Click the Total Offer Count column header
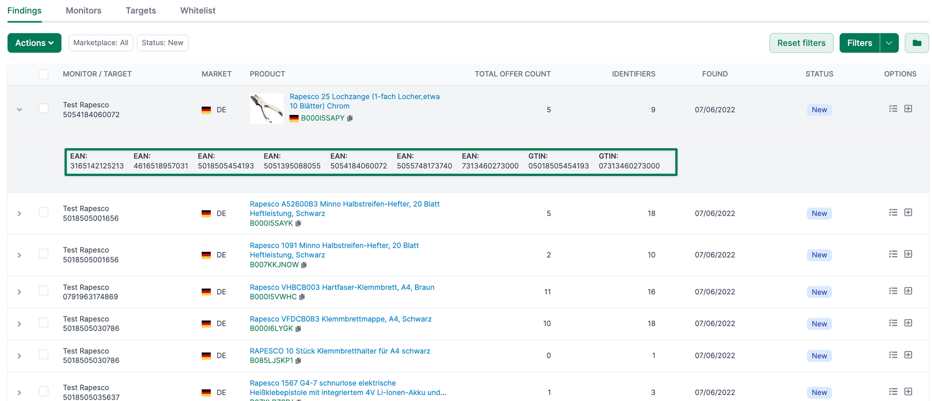 point(513,74)
